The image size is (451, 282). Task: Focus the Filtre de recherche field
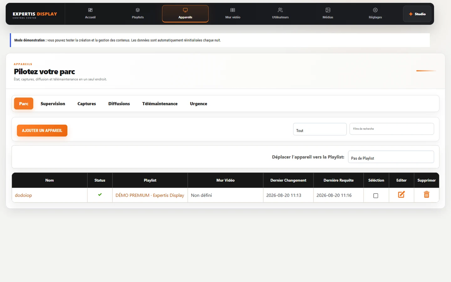[391, 129]
